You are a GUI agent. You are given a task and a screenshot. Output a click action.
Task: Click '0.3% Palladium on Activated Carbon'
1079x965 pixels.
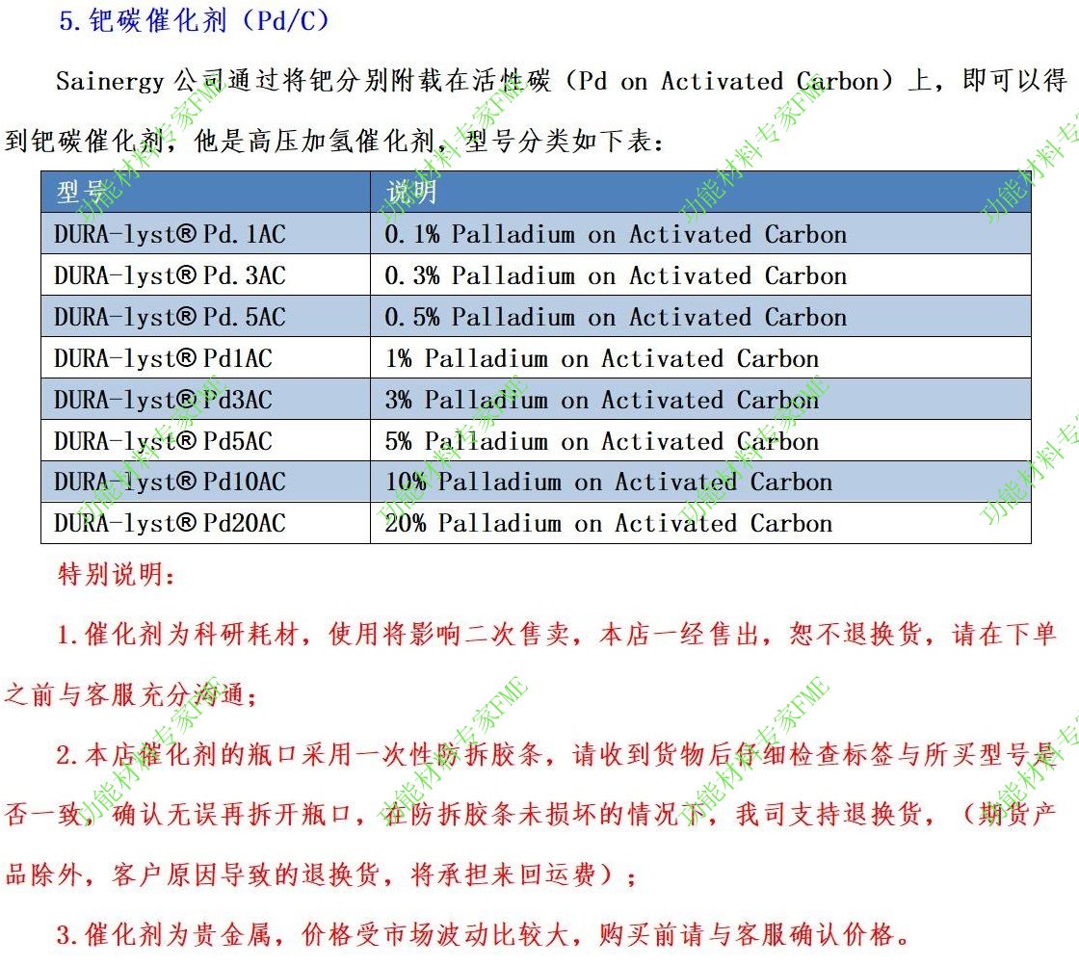tap(616, 275)
